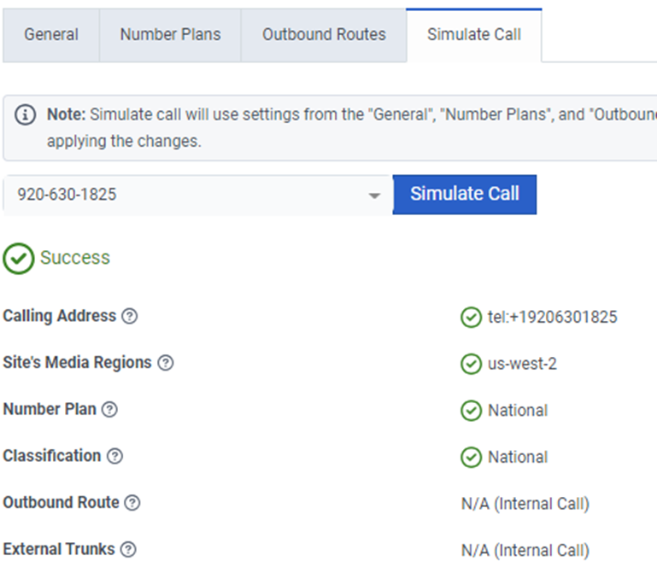Open the General tab
Image resolution: width=657 pixels, height=584 pixels.
point(51,35)
